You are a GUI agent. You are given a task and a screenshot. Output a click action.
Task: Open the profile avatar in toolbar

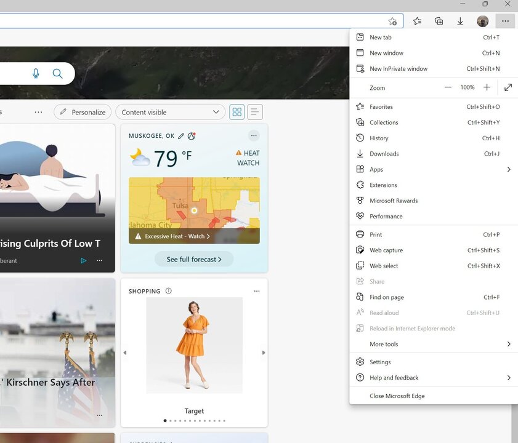(482, 20)
